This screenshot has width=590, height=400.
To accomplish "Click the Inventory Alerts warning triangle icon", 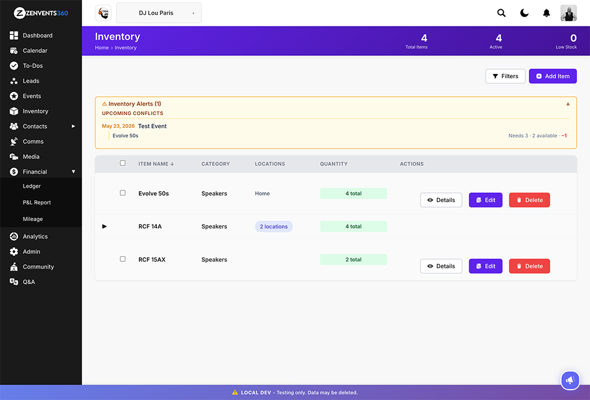I will click(x=105, y=104).
